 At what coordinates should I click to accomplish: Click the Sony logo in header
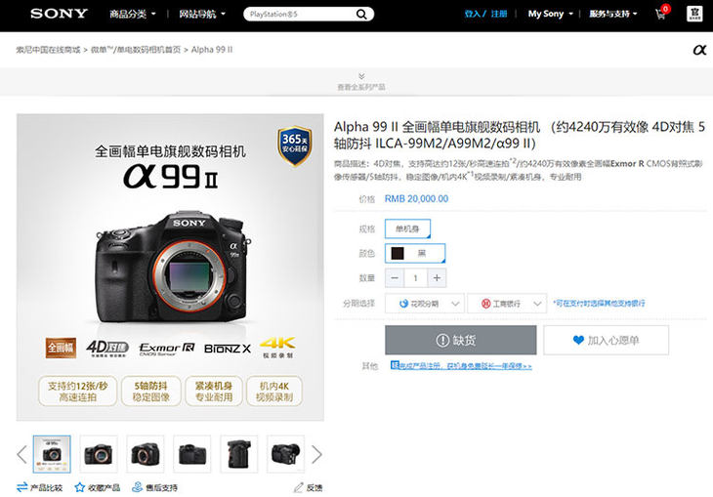coord(59,15)
